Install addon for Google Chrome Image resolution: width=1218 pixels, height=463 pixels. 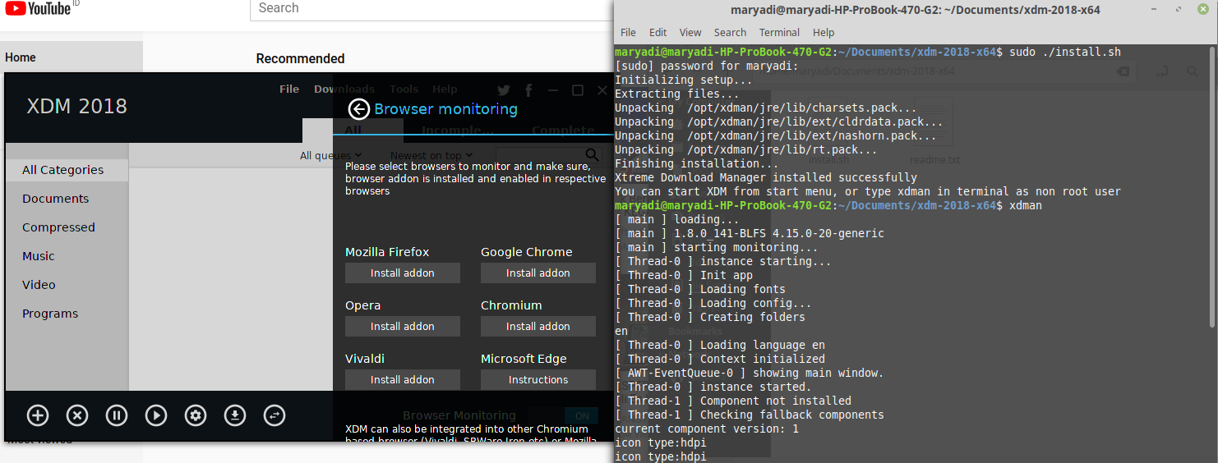(538, 273)
